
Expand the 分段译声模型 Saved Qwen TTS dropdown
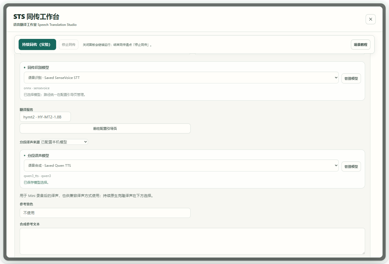181,165
